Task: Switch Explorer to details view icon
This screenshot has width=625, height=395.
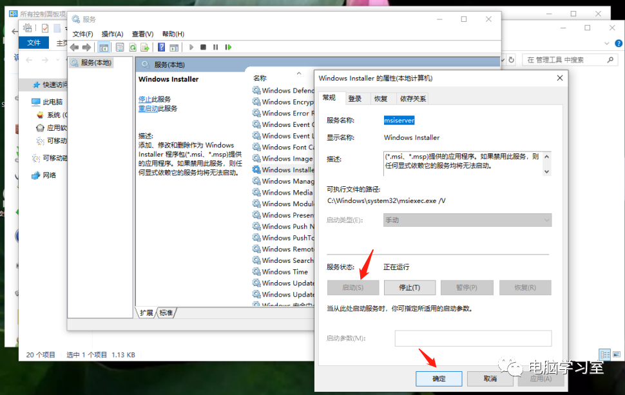Action: (x=604, y=354)
